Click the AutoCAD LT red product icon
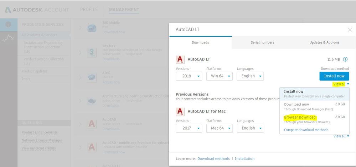356x167 pixels. point(180,60)
